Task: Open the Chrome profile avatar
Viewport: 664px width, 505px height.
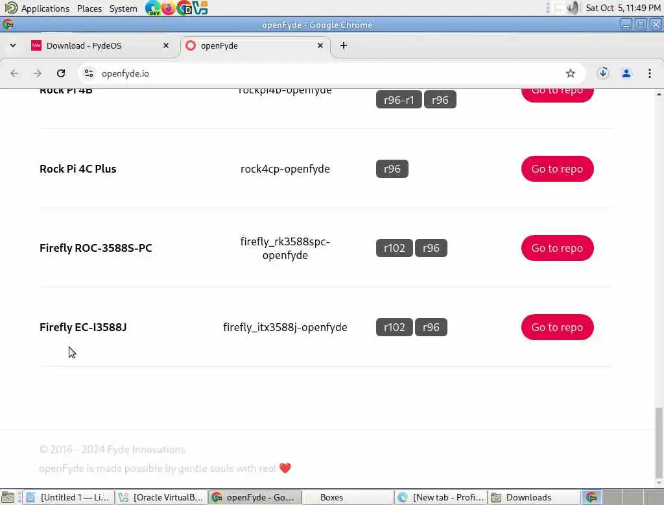Action: 626,73
